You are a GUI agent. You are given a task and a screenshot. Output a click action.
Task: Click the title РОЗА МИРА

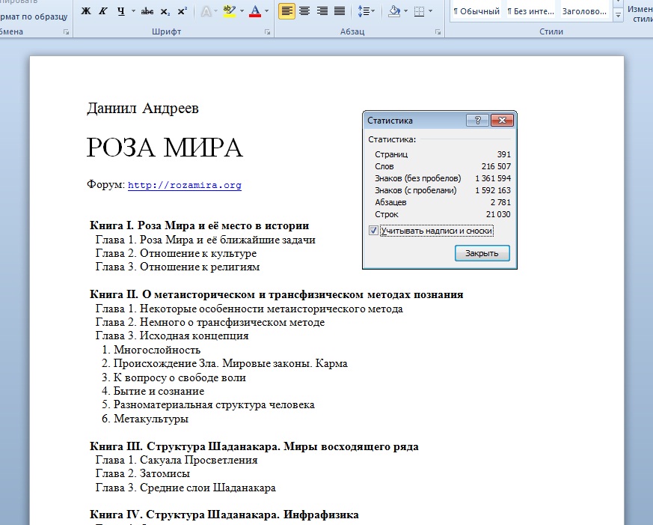click(x=165, y=148)
